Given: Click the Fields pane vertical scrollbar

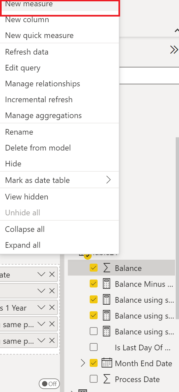Looking at the screenshot, I should tap(177, 228).
